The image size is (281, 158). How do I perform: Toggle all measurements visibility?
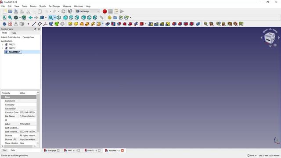[x=230, y=24]
